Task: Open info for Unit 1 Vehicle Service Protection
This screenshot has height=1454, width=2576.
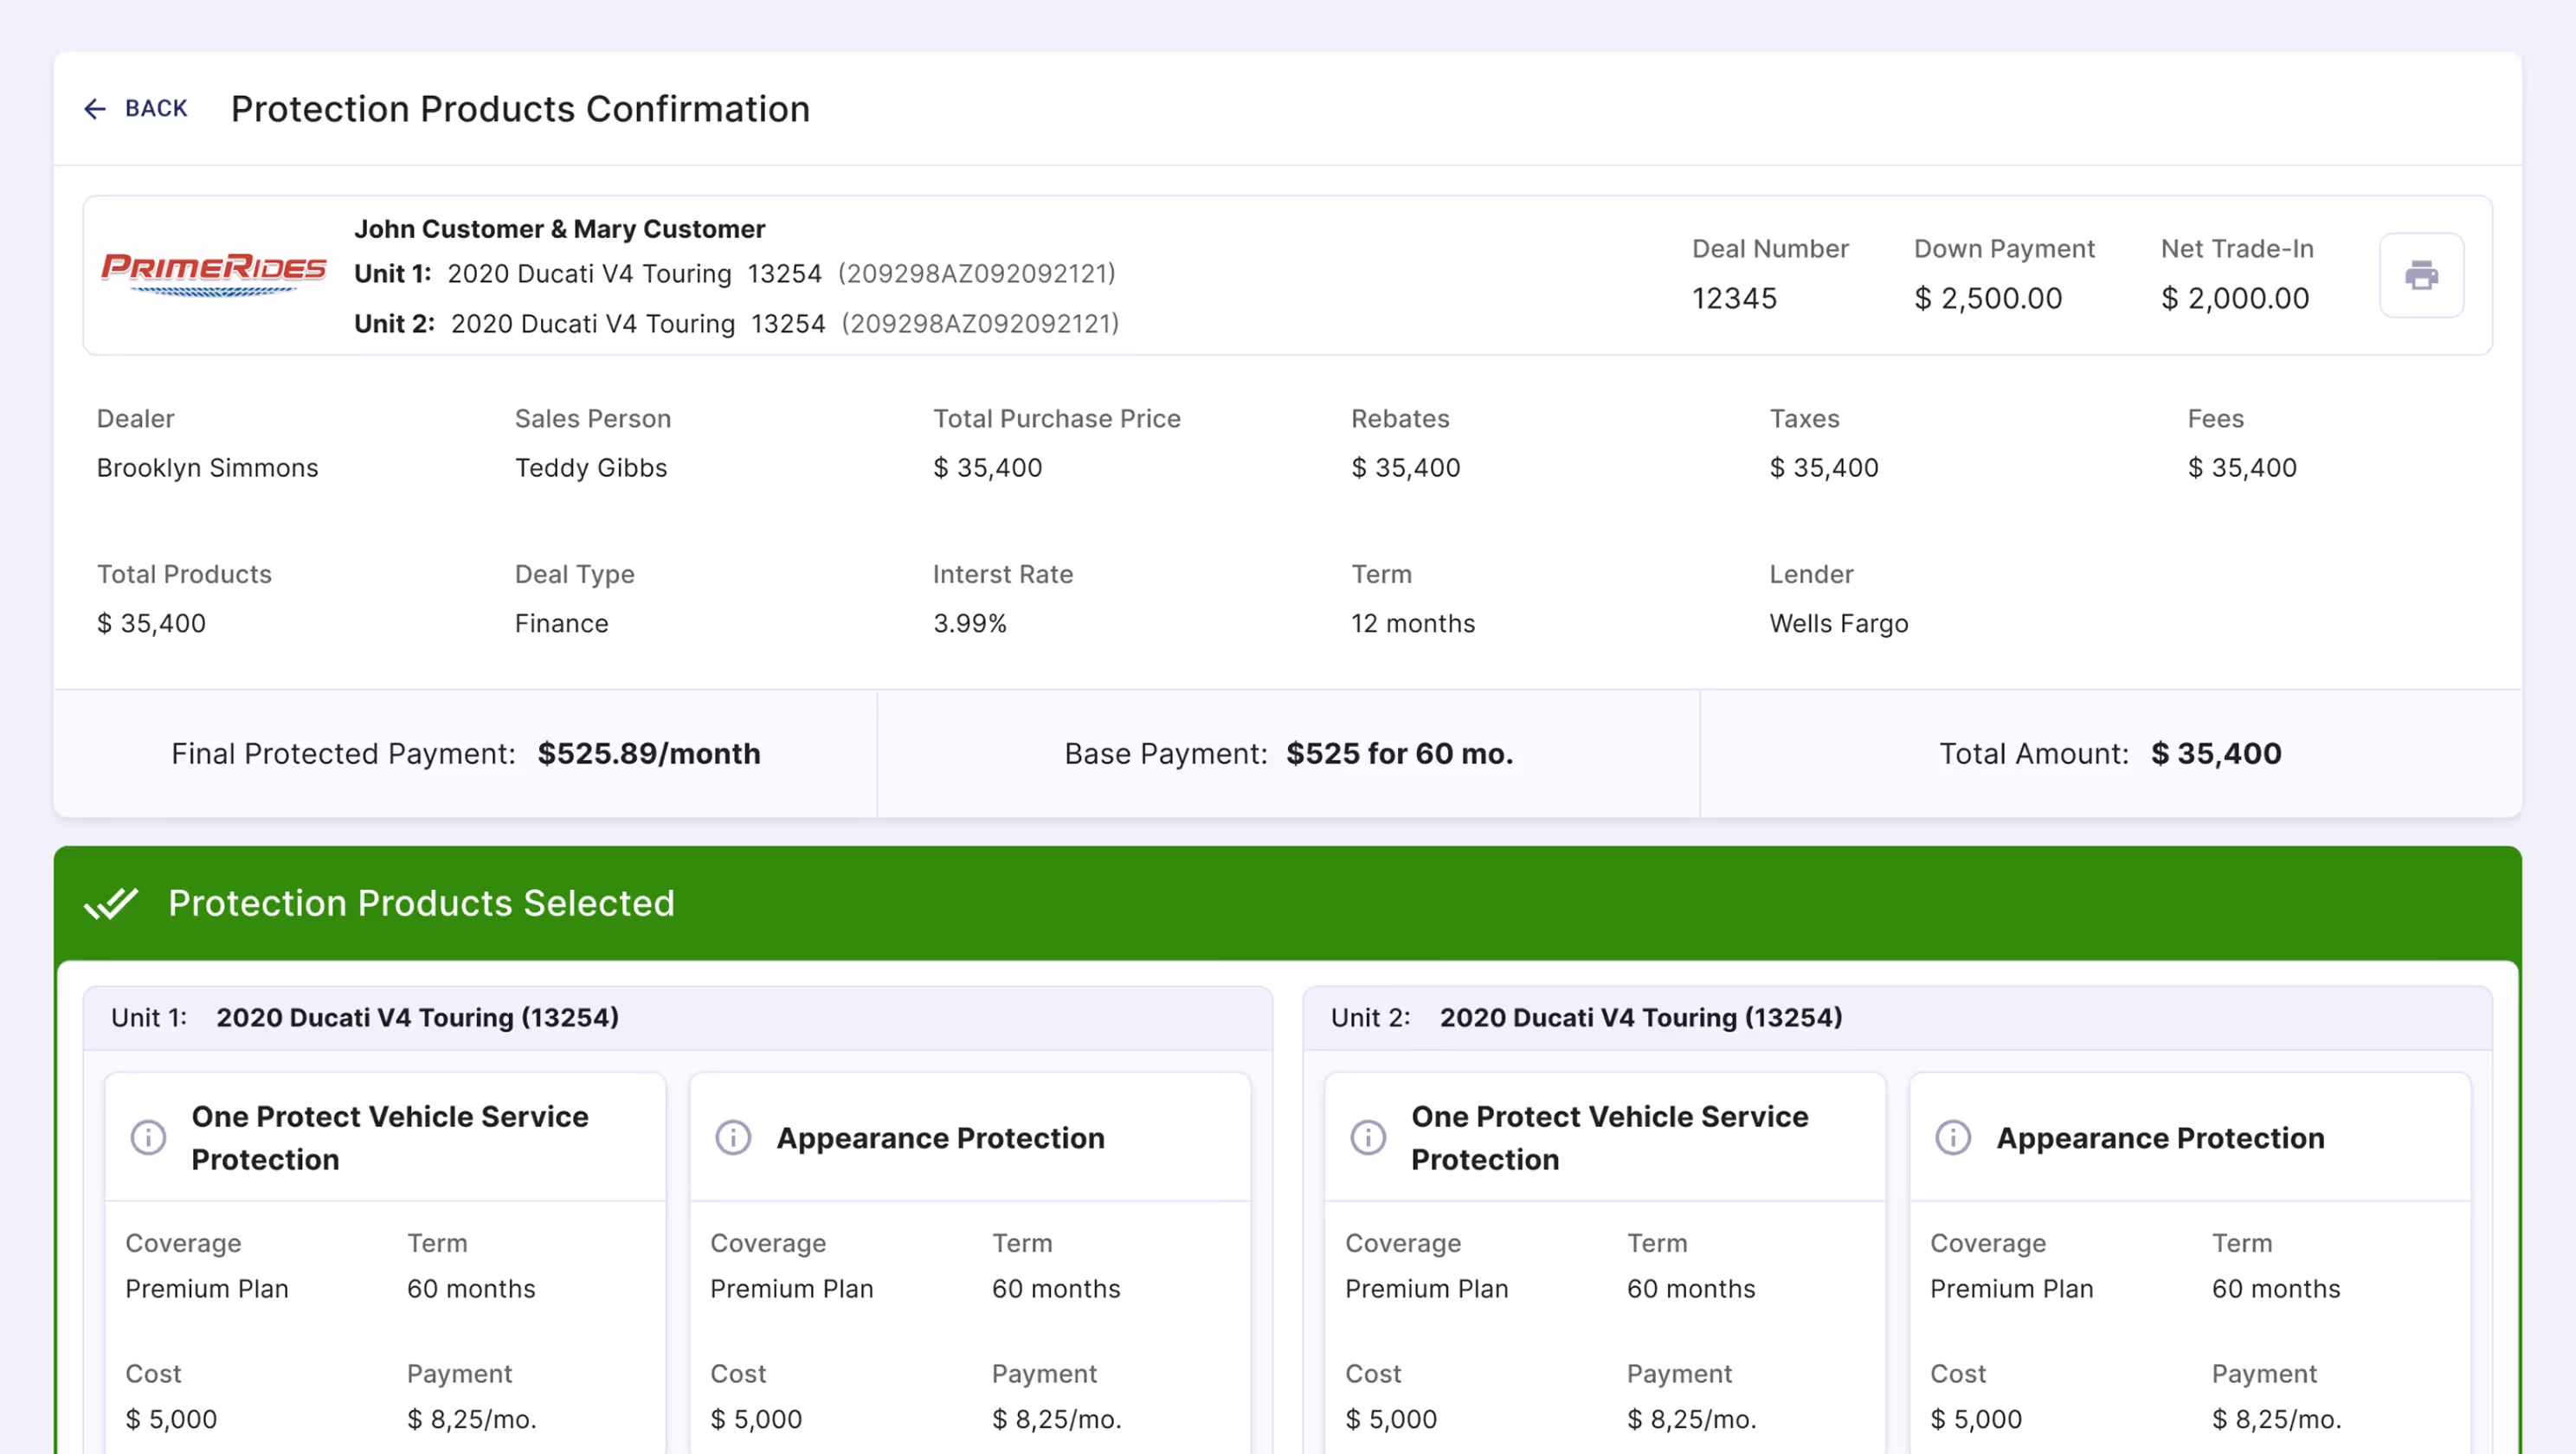Action: pos(148,1137)
